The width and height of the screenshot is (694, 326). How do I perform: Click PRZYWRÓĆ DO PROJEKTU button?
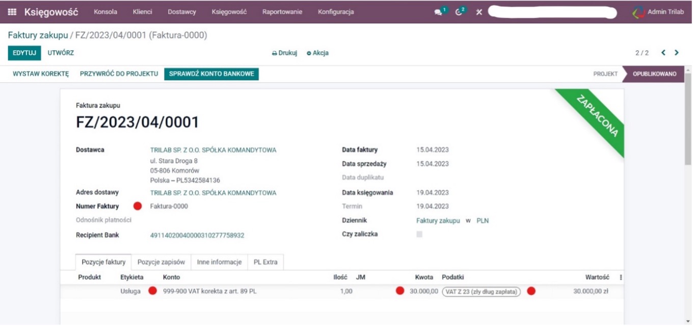coord(119,74)
